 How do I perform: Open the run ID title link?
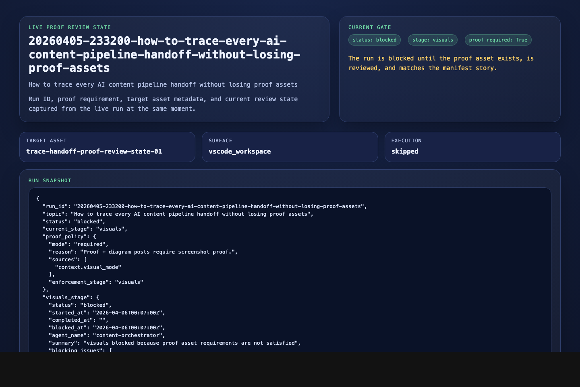164,54
